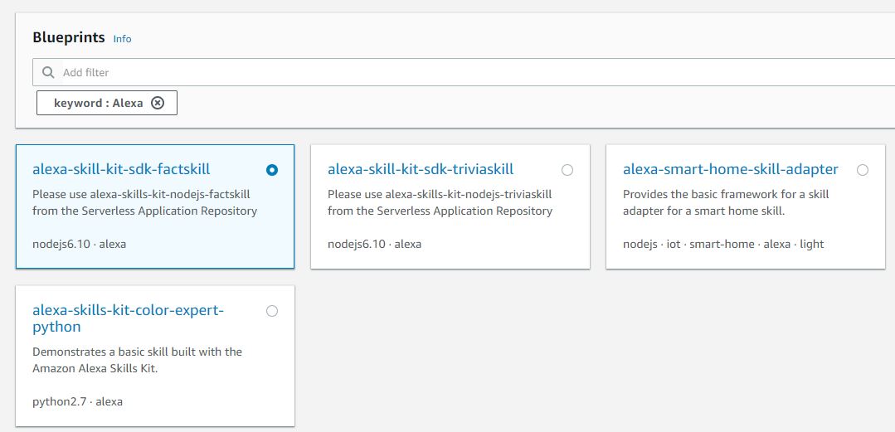Image resolution: width=895 pixels, height=432 pixels.
Task: Open the alexa-skills-kit-color-expert-python blueprint title
Action: coord(129,318)
